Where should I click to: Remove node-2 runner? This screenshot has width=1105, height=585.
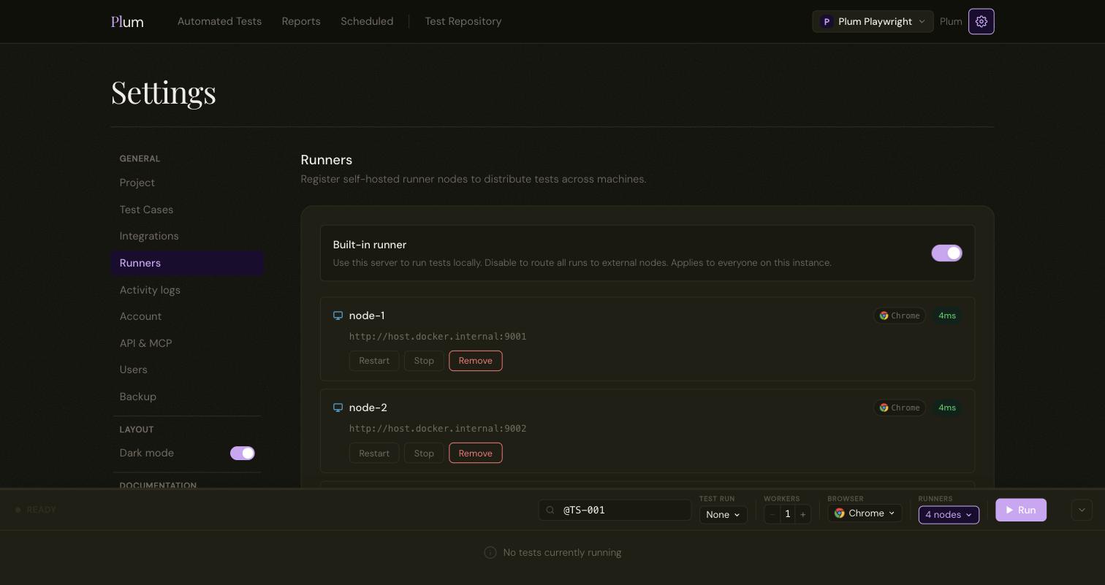point(476,453)
